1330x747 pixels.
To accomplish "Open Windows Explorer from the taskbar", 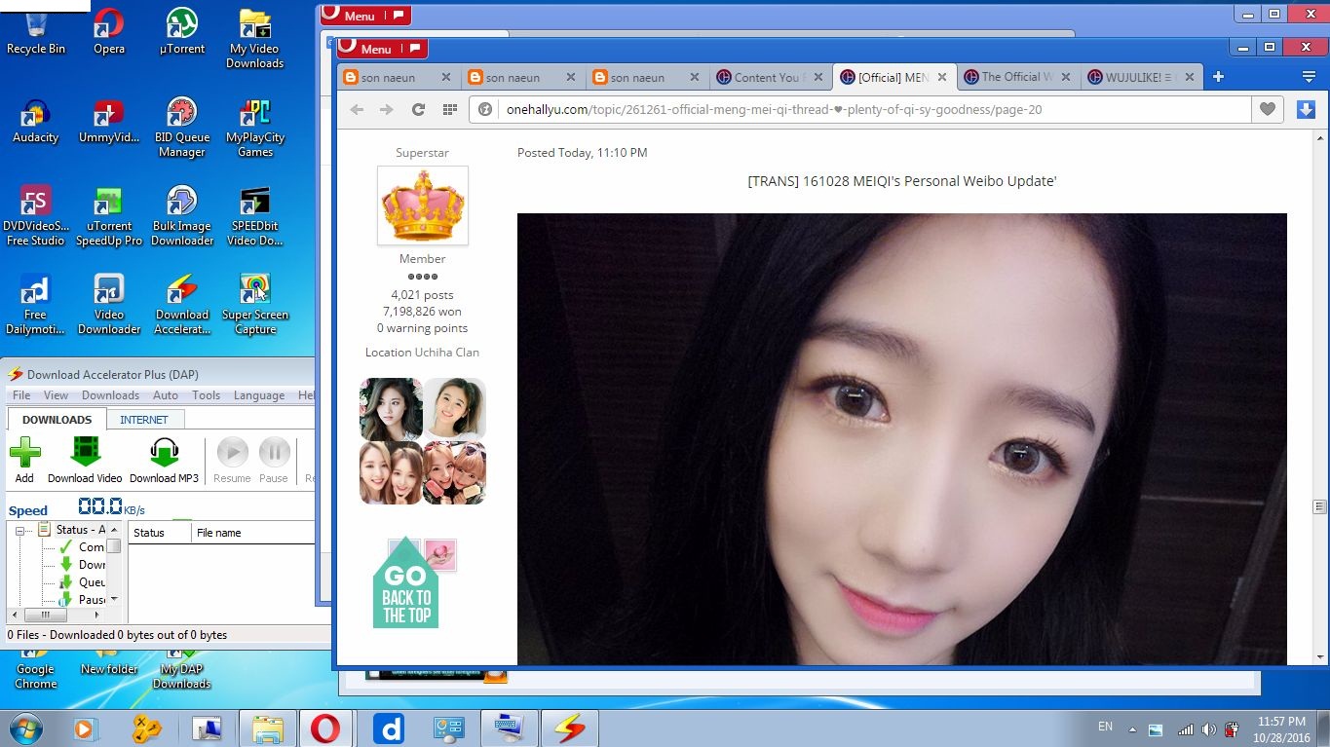I will [x=267, y=728].
